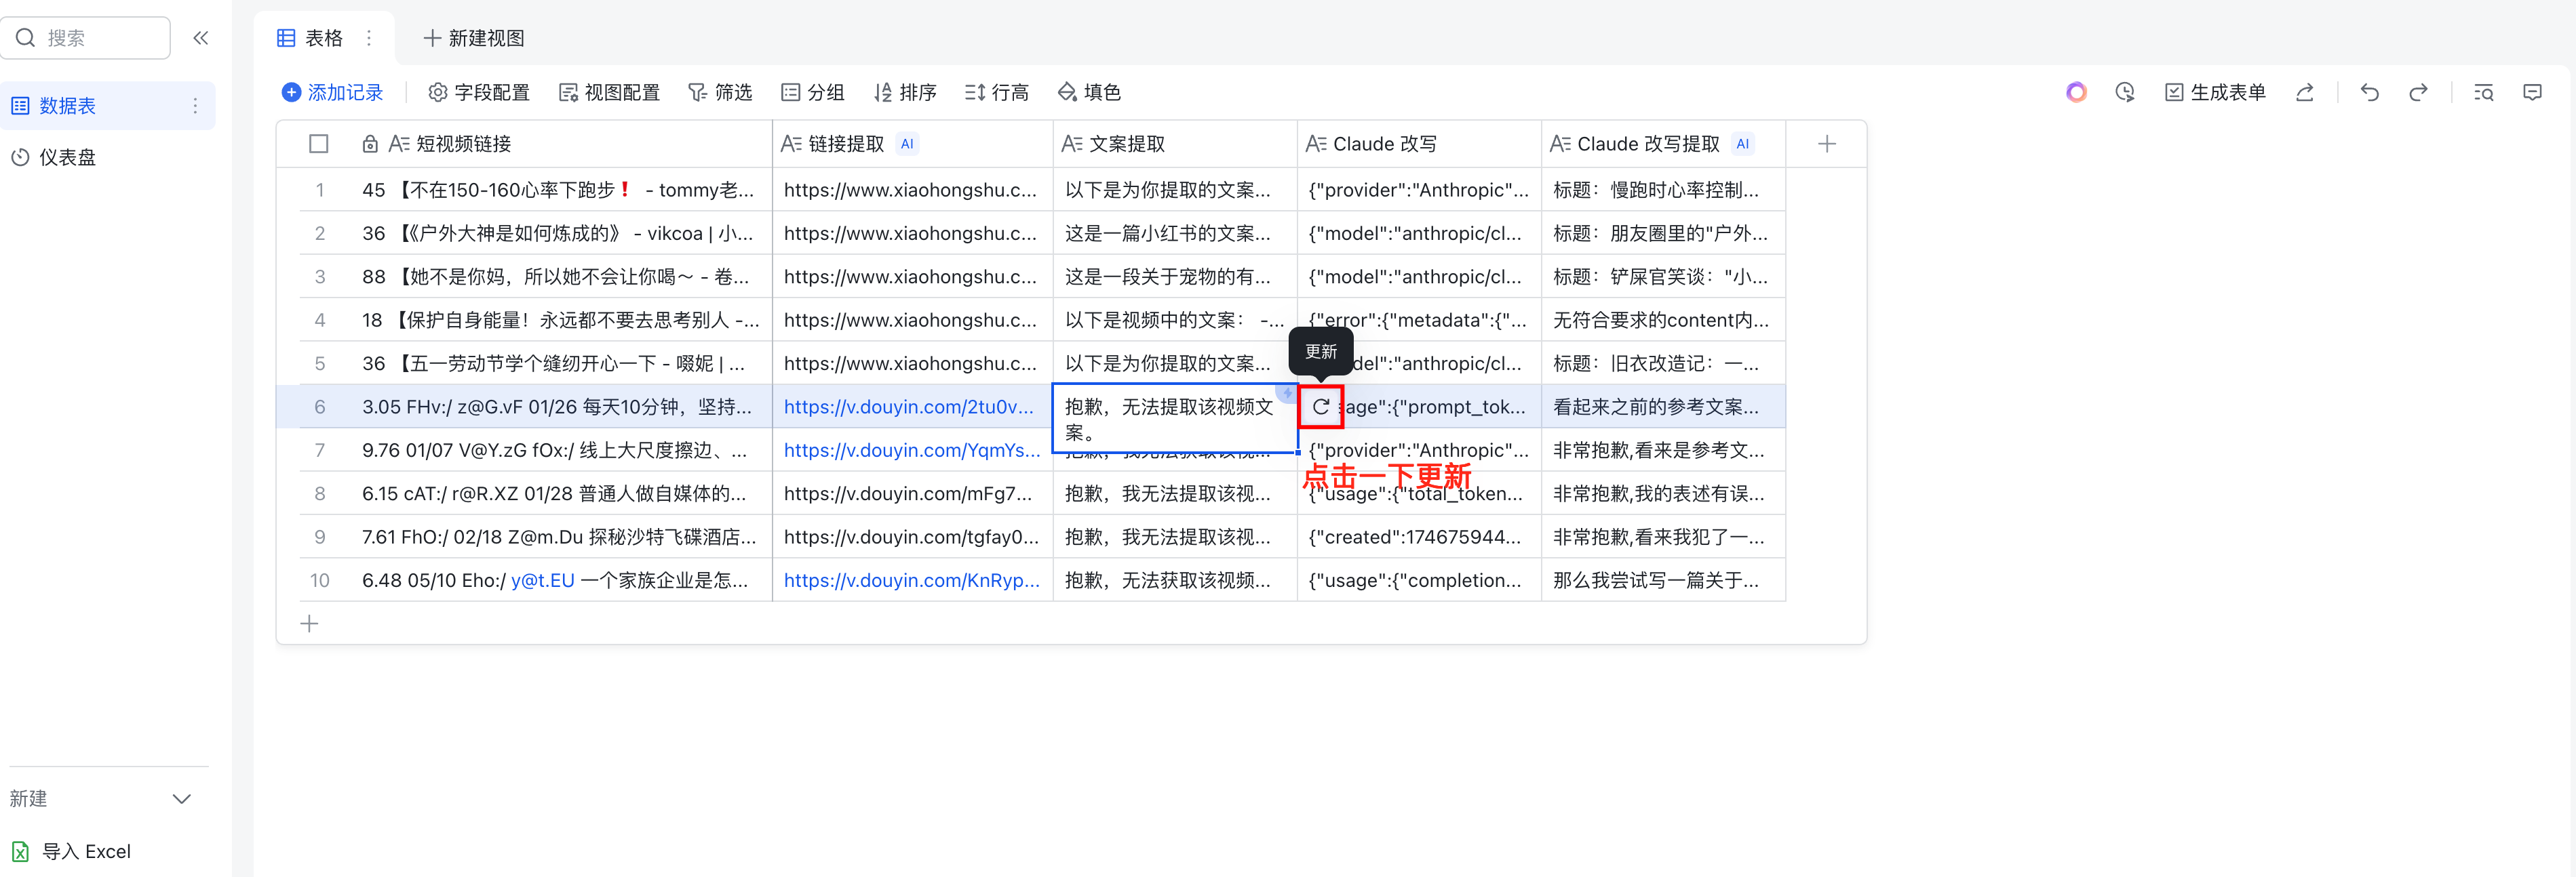
Task: Click the 生成表单 button
Action: [x=2216, y=93]
